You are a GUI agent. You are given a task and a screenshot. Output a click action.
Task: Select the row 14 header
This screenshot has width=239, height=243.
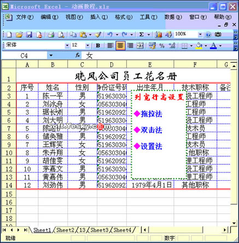click(9, 185)
